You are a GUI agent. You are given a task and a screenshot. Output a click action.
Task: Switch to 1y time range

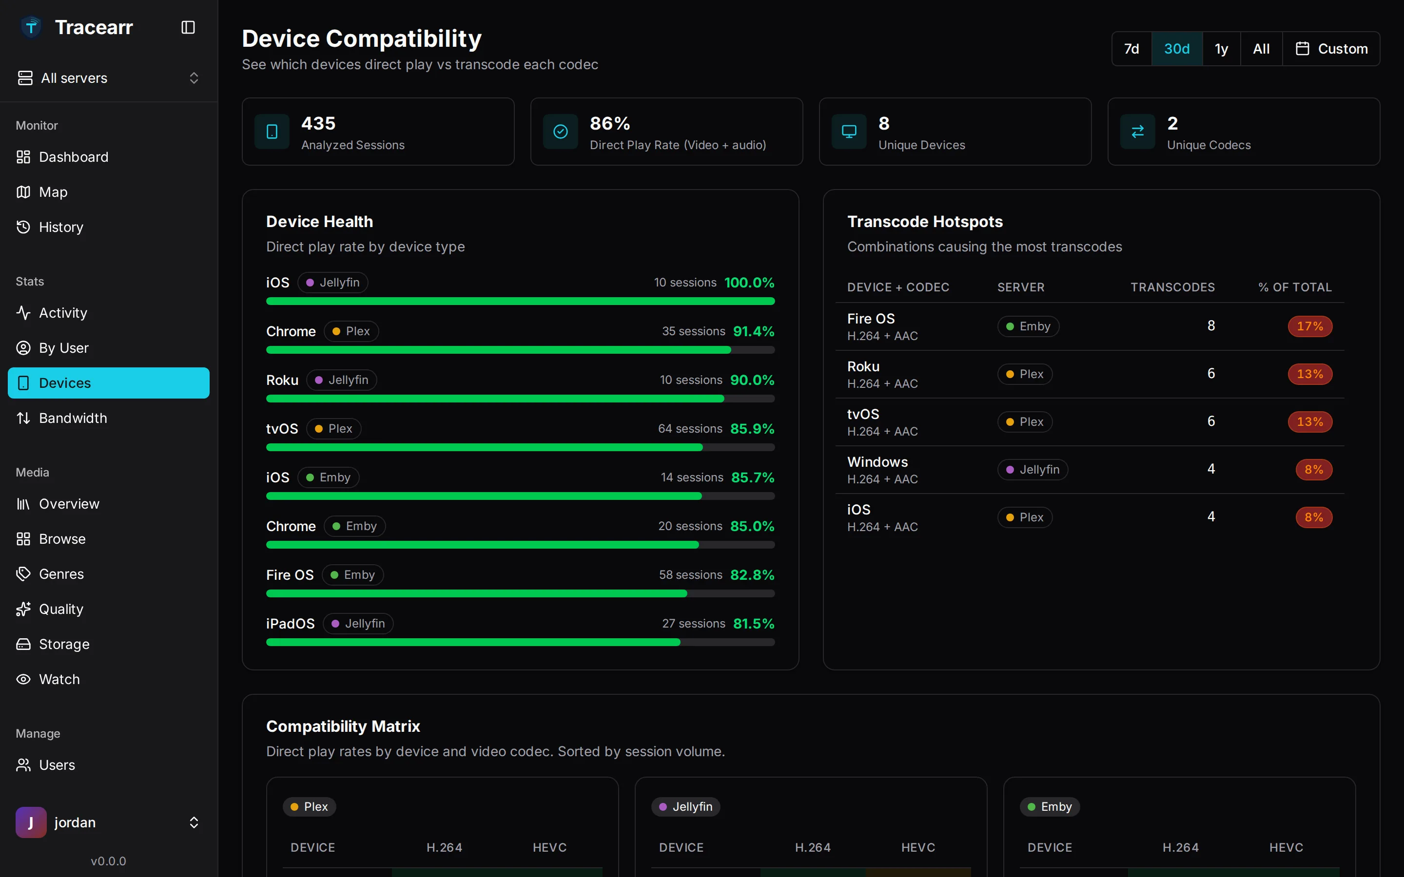1221,49
